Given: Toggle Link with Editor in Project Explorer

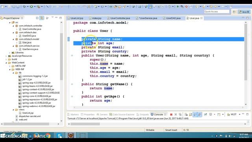Looking at the screenshot, I should coord(42,18).
